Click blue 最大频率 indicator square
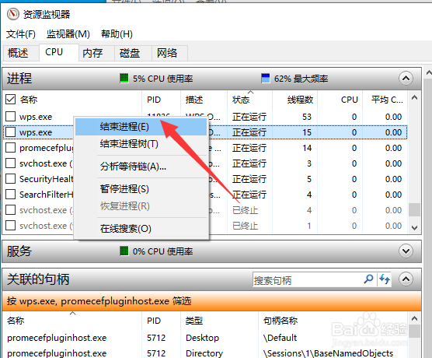The height and width of the screenshot is (358, 432). tap(265, 79)
